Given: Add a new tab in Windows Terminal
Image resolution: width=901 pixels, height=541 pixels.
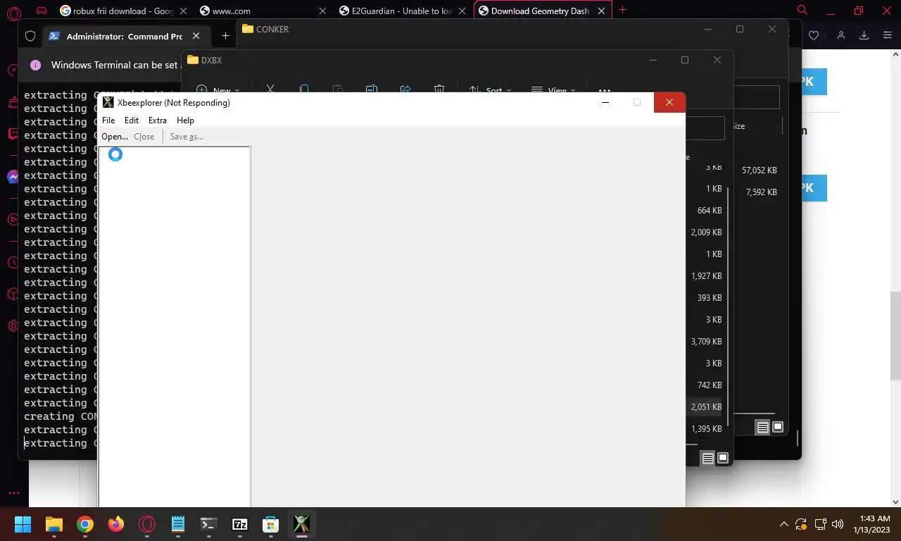Looking at the screenshot, I should (x=225, y=36).
